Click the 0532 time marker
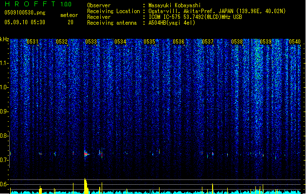Viewport: 306px width, 194px height. (62, 42)
